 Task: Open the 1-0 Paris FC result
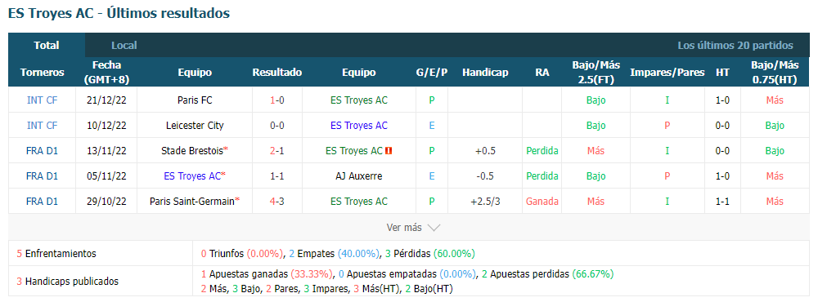(277, 100)
